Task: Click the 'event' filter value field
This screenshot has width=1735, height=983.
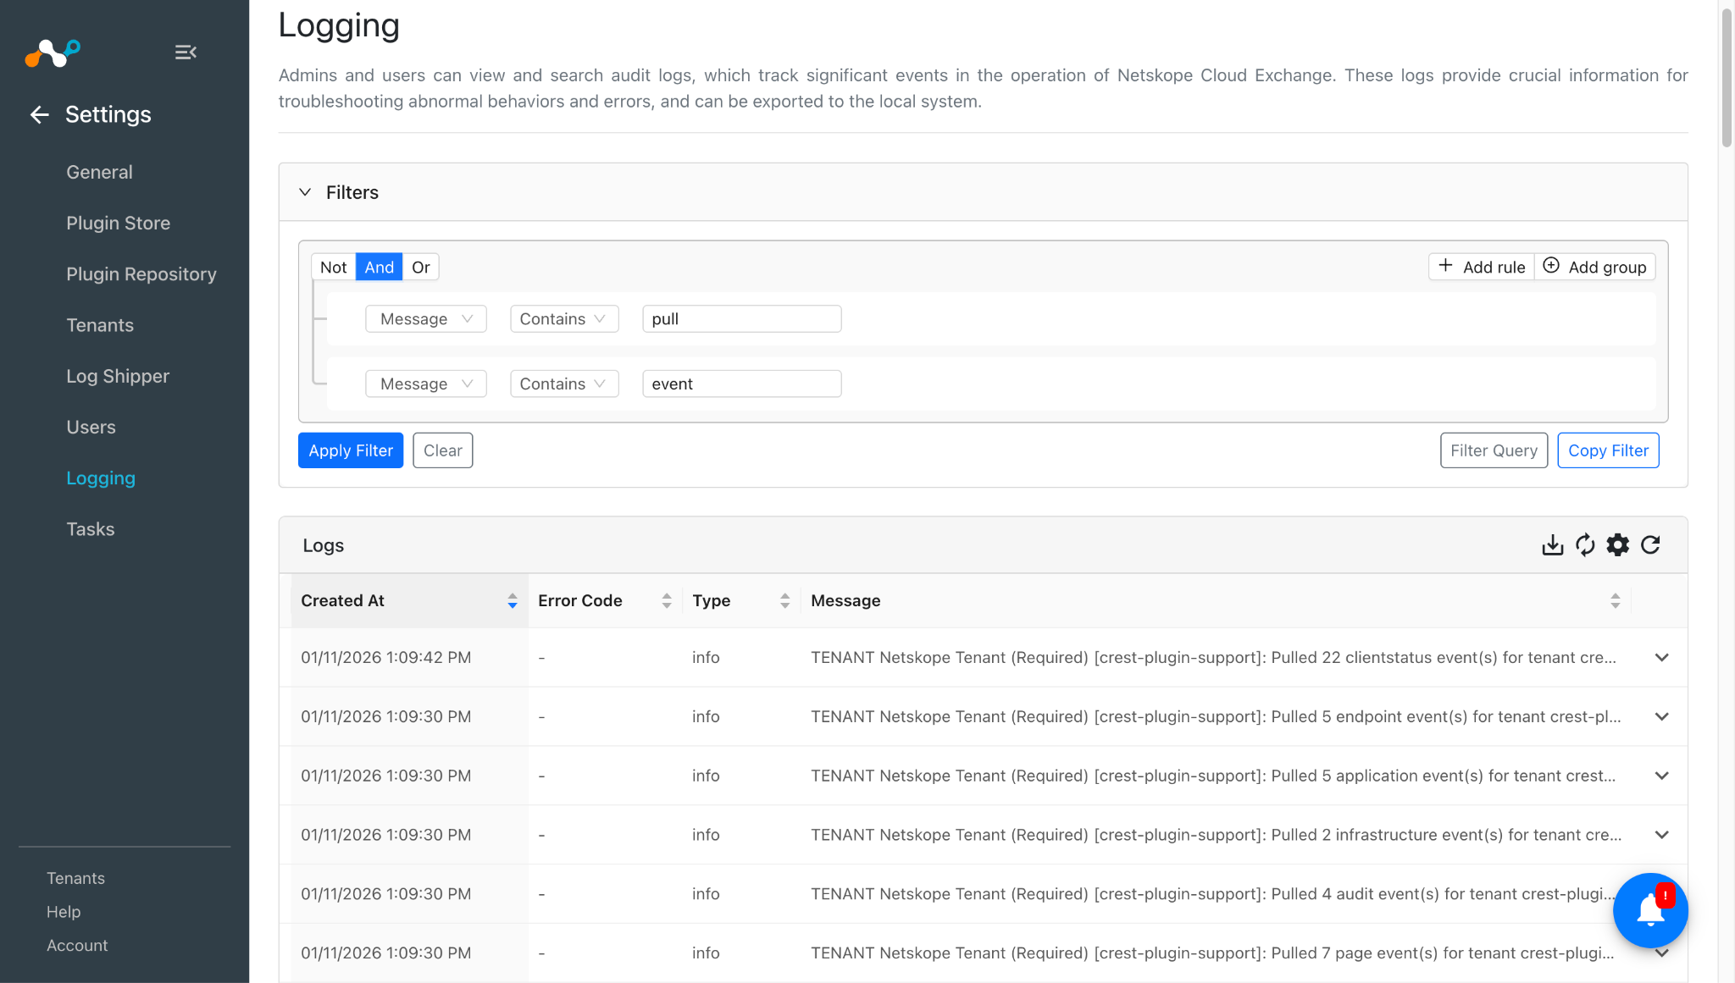Action: click(x=742, y=384)
